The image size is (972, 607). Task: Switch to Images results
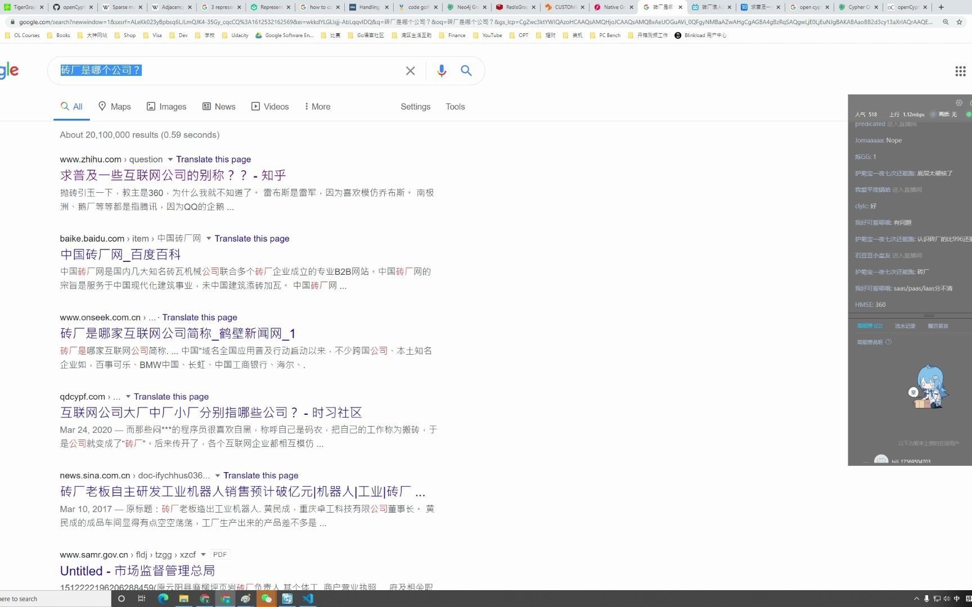tap(166, 107)
